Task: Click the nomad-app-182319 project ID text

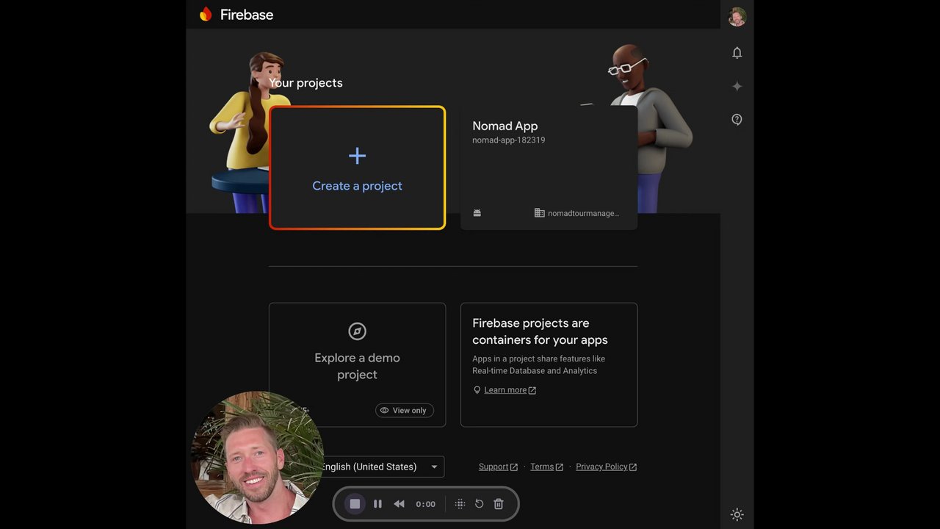Action: (x=508, y=140)
